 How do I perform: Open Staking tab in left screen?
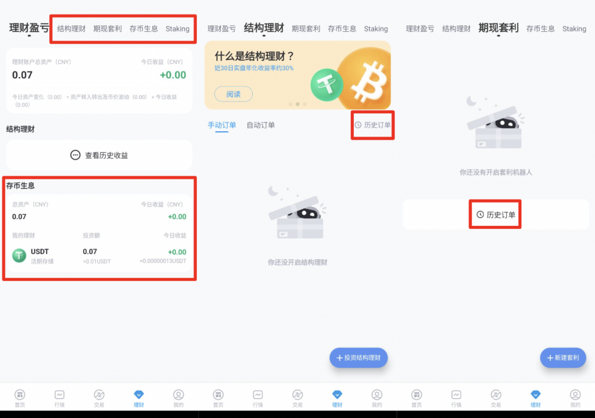[178, 29]
